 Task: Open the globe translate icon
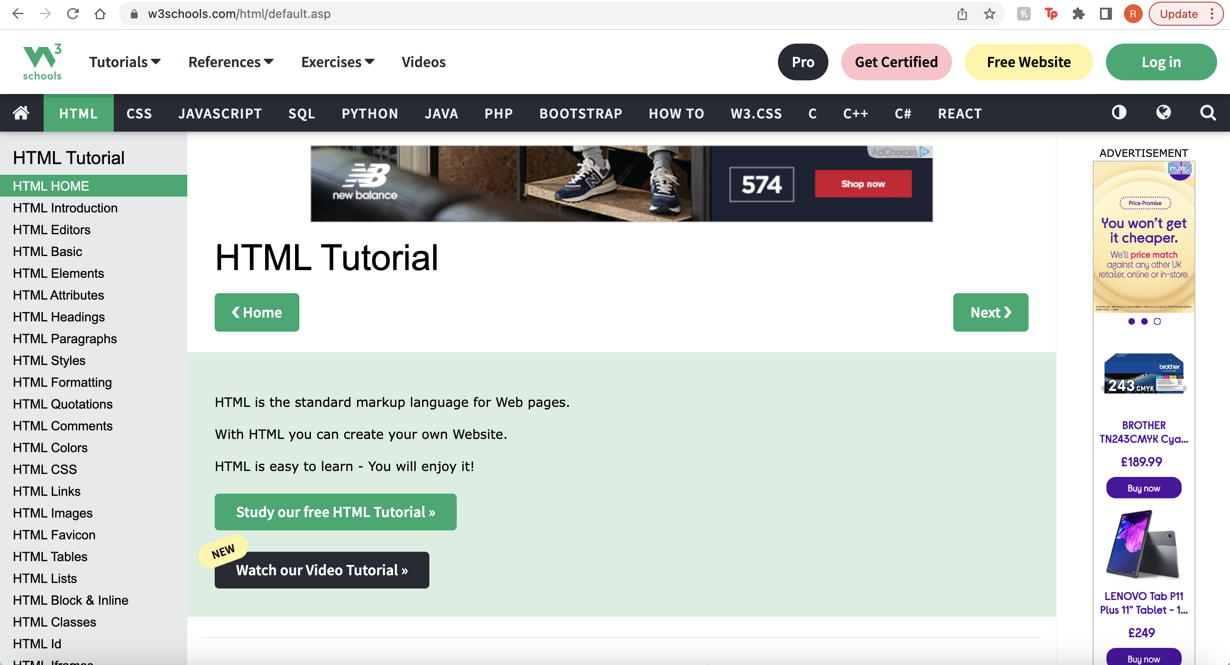pyautogui.click(x=1163, y=112)
